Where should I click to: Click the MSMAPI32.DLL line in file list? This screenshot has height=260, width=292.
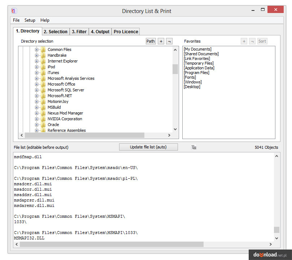[x=29, y=238]
